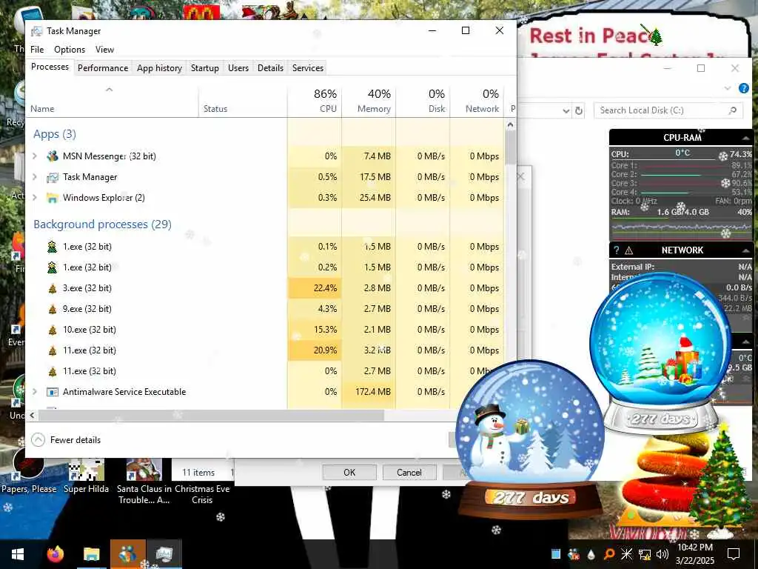Click the Explorer help question mark icon
This screenshot has height=569, width=758.
tap(744, 88)
